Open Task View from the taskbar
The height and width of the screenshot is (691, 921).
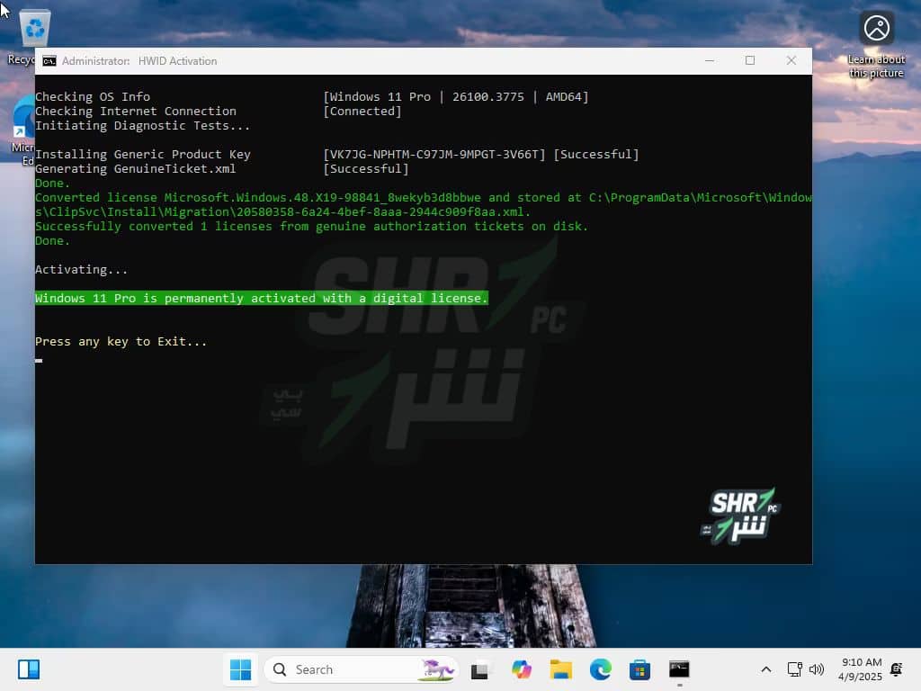tap(479, 669)
